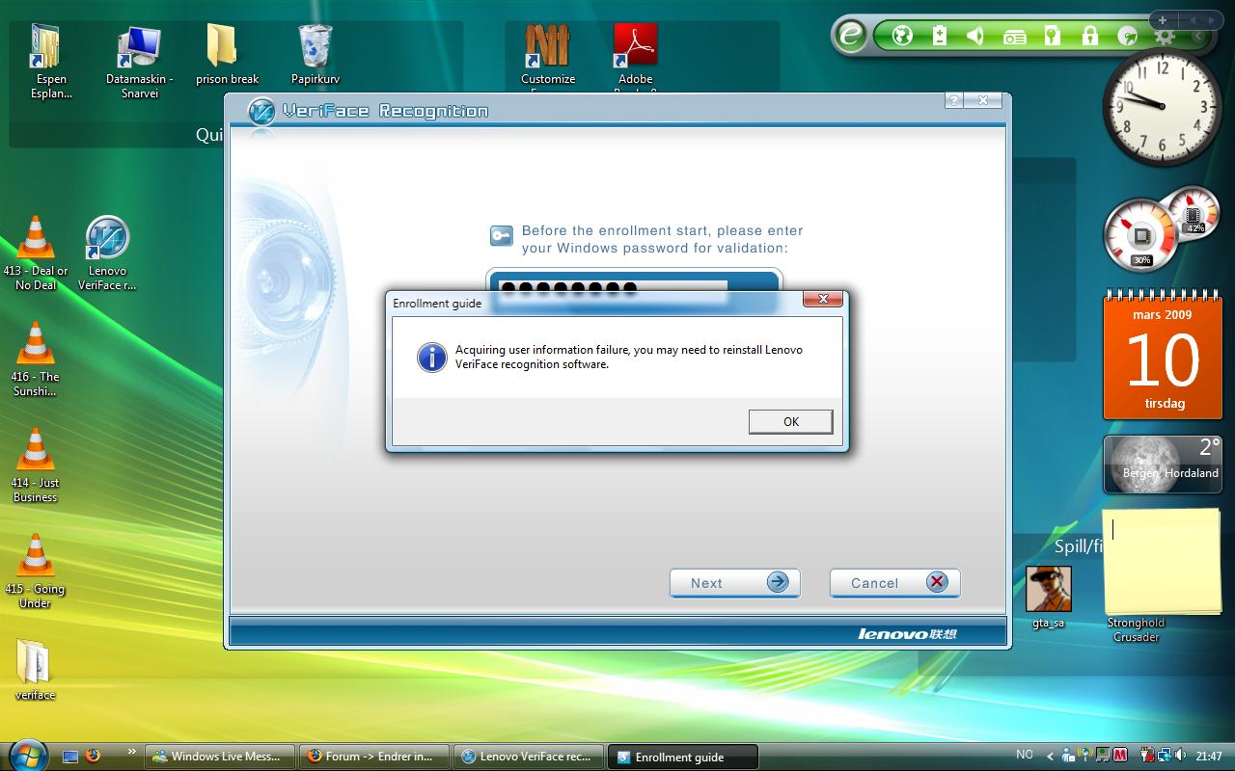
Task: Click the calendar gadget showing 10 mars
Action: pyautogui.click(x=1163, y=357)
